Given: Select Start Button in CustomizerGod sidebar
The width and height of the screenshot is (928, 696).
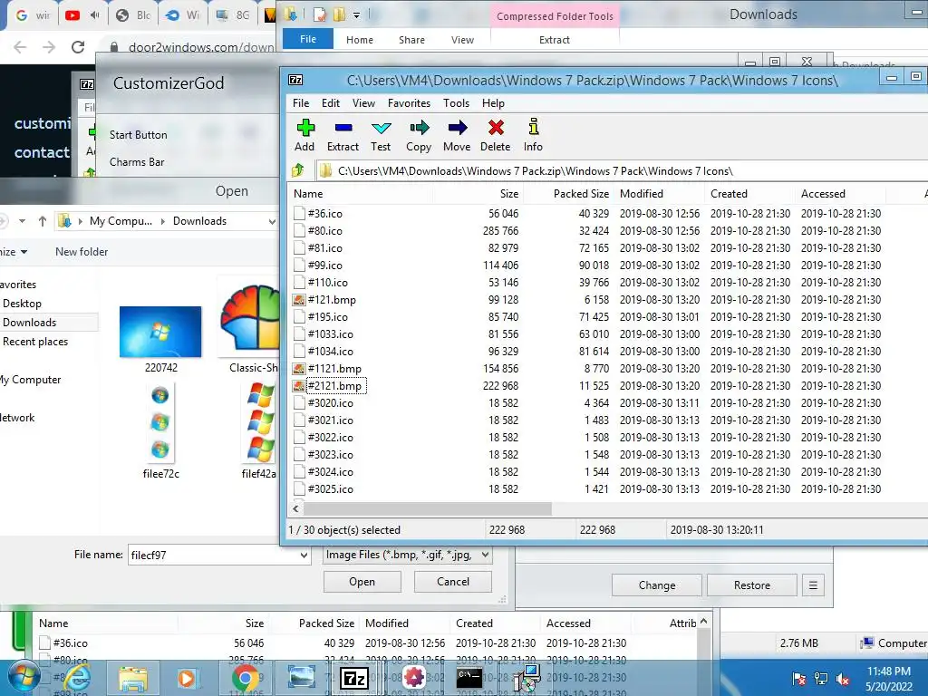Looking at the screenshot, I should click(x=139, y=135).
